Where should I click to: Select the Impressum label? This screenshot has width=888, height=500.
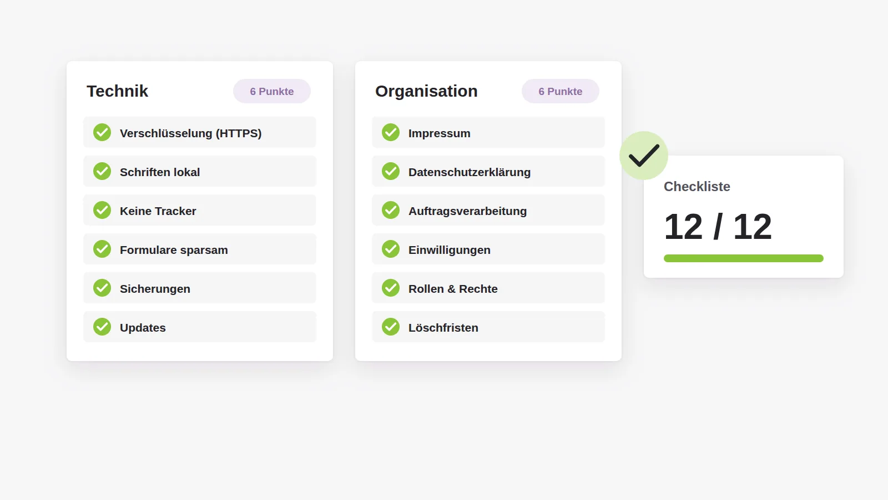439,133
